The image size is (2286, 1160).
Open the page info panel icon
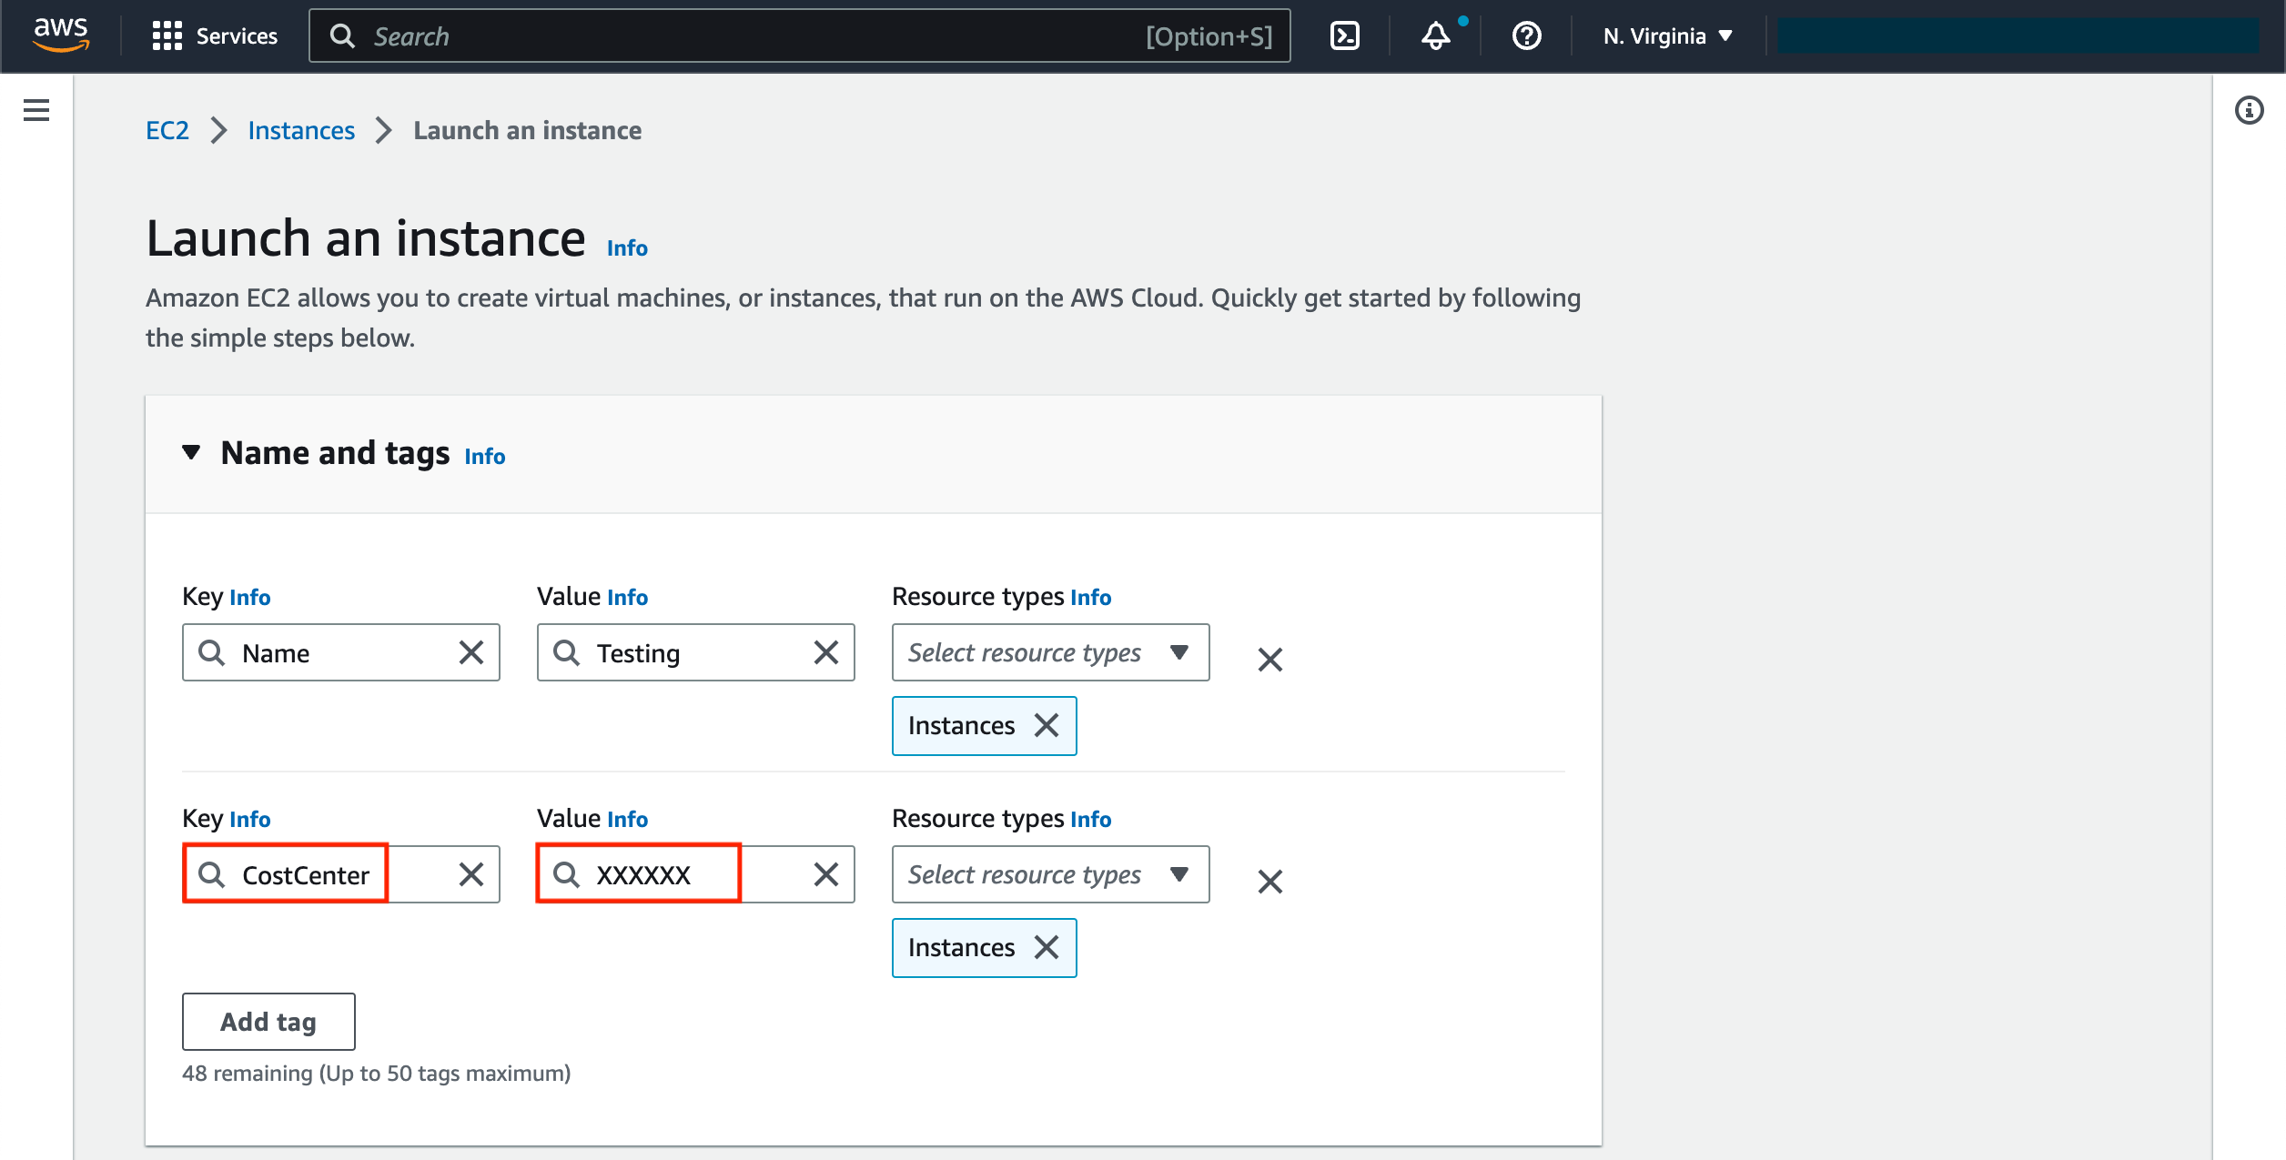pyautogui.click(x=2249, y=108)
